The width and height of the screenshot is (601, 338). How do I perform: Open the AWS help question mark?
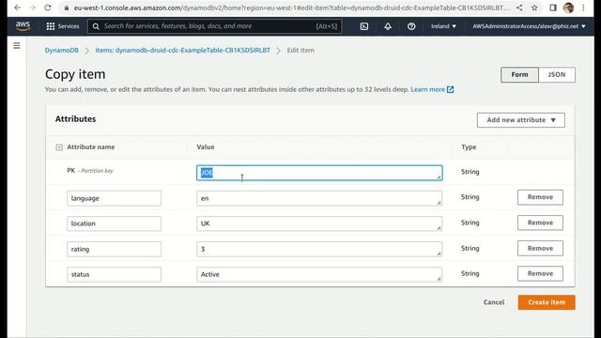tap(411, 26)
